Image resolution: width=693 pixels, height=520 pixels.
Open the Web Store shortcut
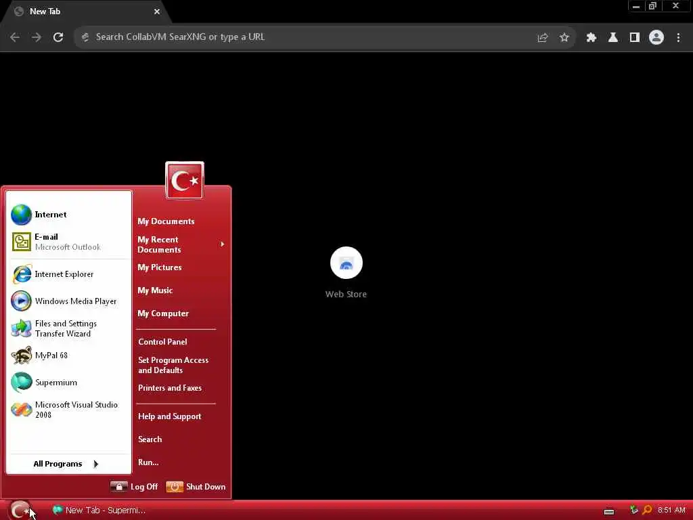pos(346,272)
